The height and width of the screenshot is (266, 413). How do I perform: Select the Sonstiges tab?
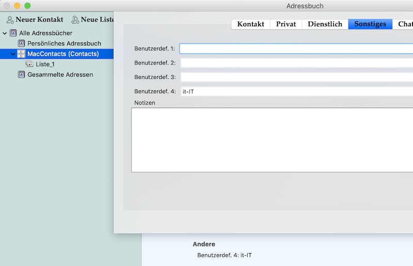370,24
